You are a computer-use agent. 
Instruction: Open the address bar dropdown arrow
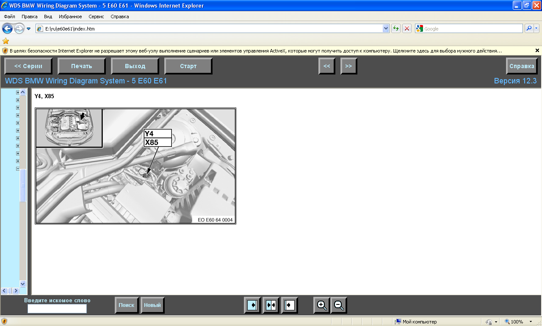point(386,28)
